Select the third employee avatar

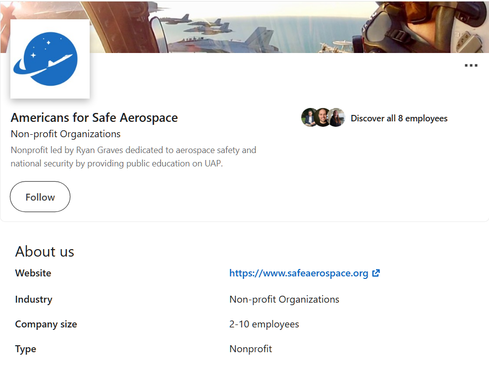tap(336, 118)
